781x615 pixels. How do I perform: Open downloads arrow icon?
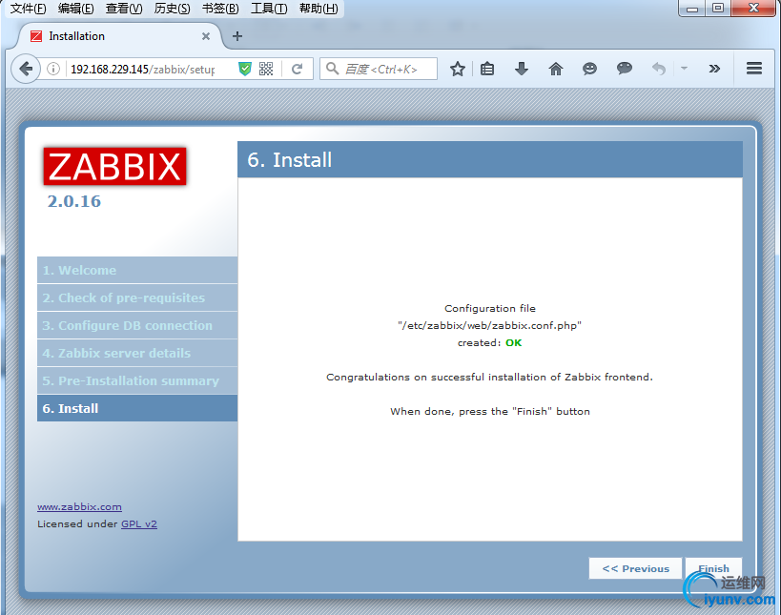[522, 69]
